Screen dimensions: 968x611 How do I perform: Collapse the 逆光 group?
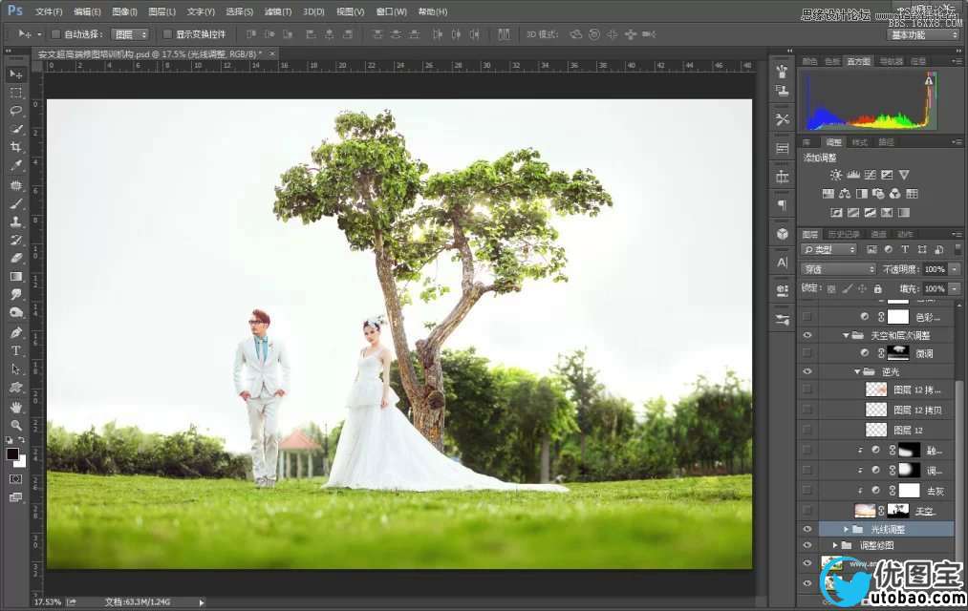pos(857,371)
